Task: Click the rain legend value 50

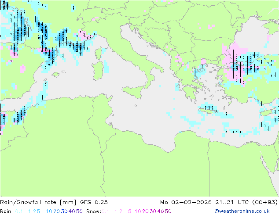Action: tap(79, 211)
